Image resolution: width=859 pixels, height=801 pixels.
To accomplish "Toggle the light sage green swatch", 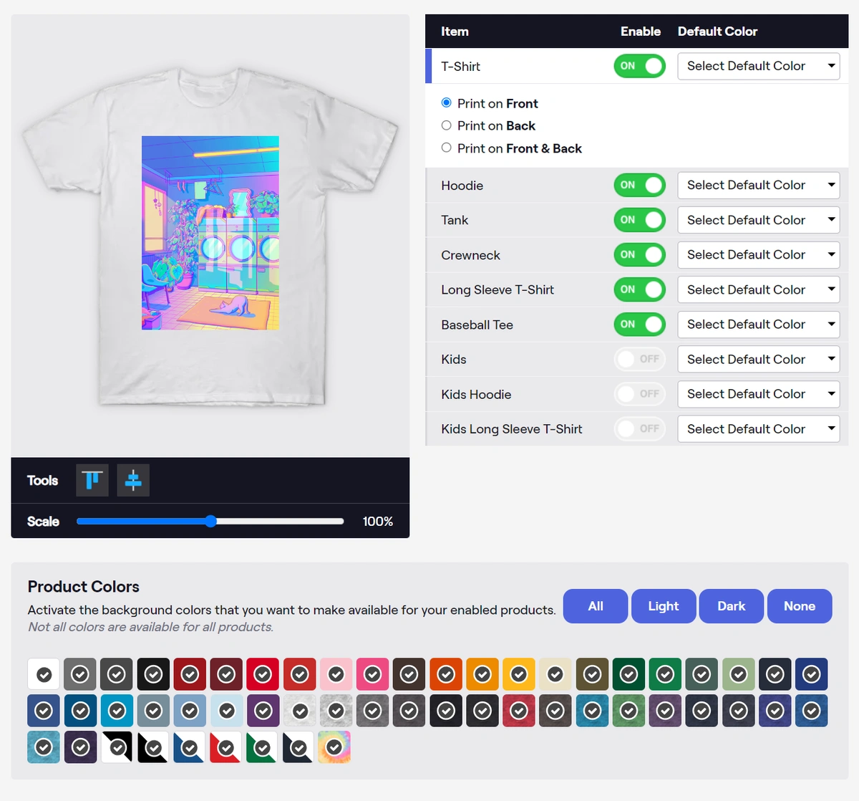I will pyautogui.click(x=739, y=674).
